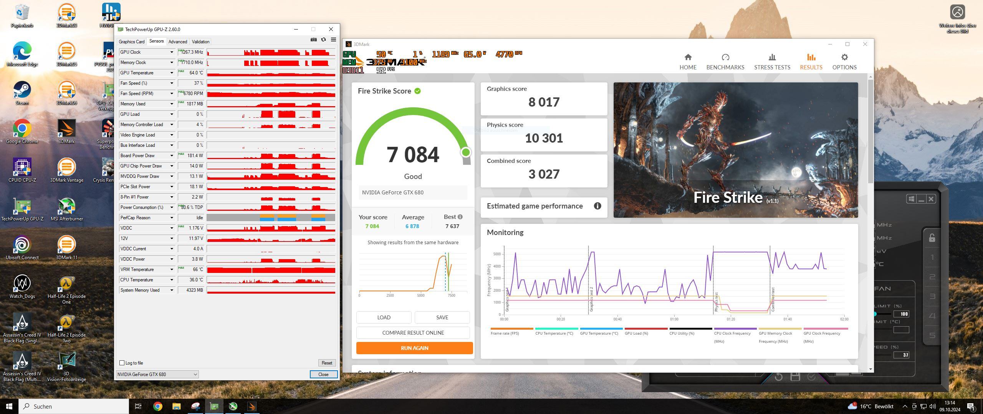Click the GPU-Z screenshot camera icon

(x=314, y=39)
